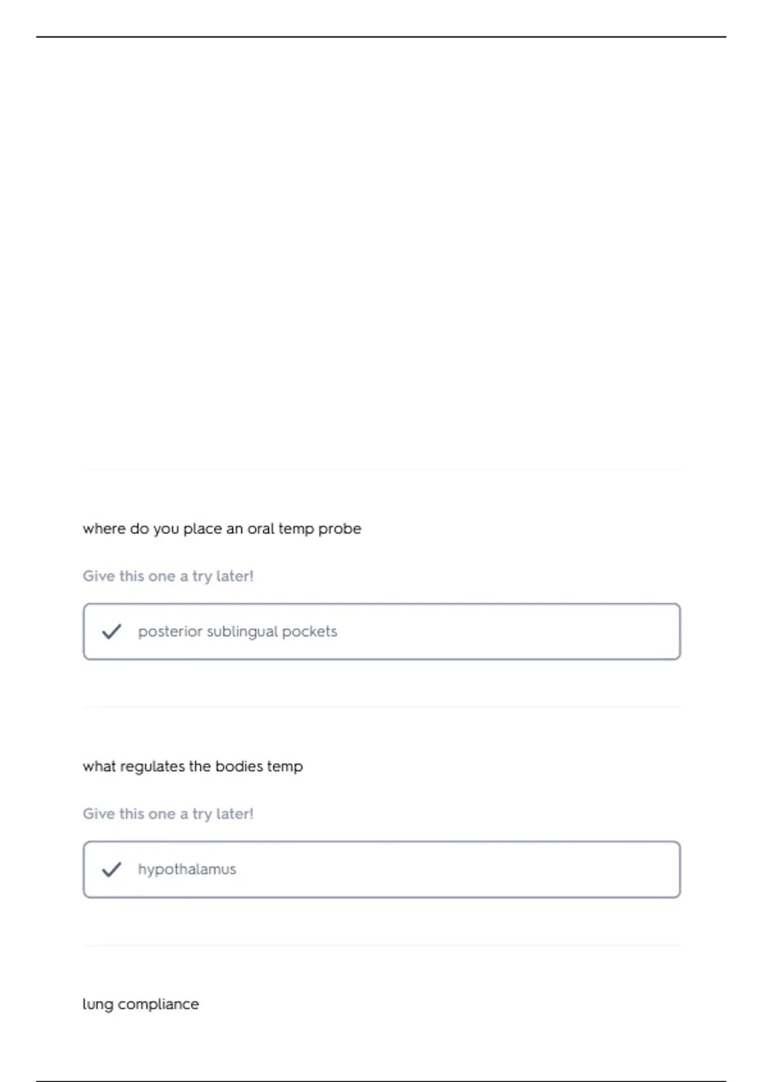Click the black footer rule of the page
Image resolution: width=763 pixels, height=1082 pixels.
tap(381, 1081)
